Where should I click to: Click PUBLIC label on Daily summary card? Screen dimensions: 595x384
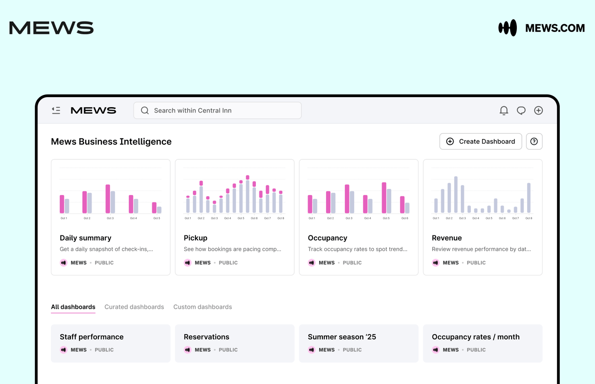(x=104, y=263)
